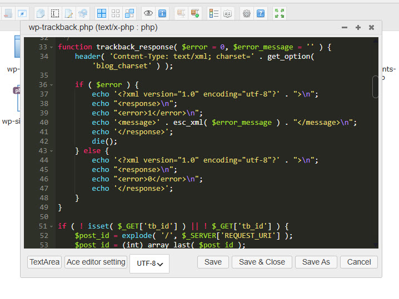Click line number 50 in the gutter
Screen dimensions: 399x299
(x=44, y=217)
